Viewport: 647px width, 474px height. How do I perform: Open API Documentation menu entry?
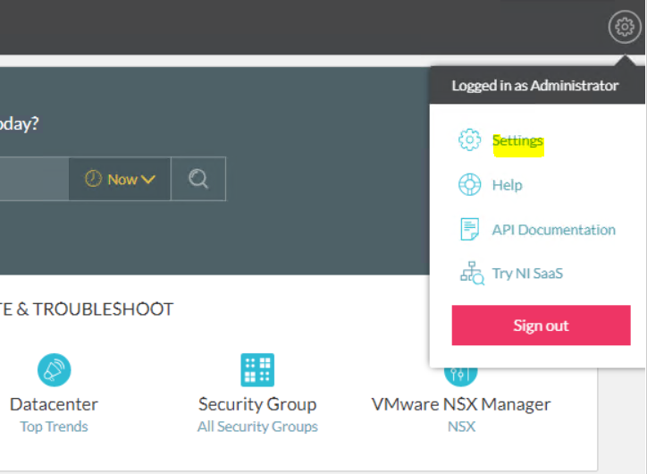pyautogui.click(x=553, y=230)
